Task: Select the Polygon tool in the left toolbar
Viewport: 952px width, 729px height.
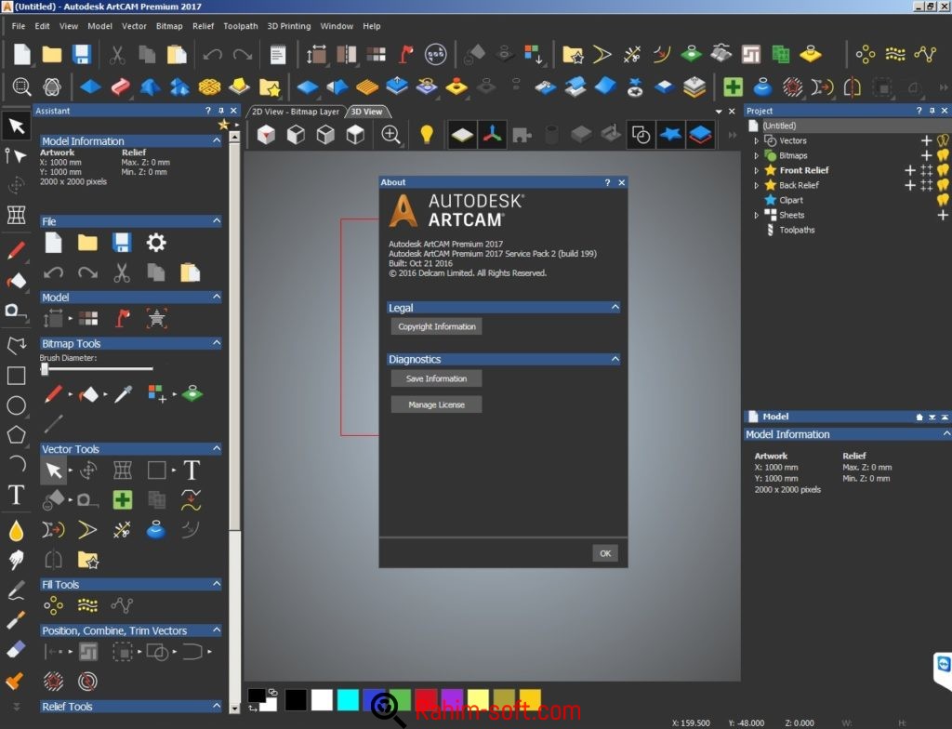Action: coord(16,434)
